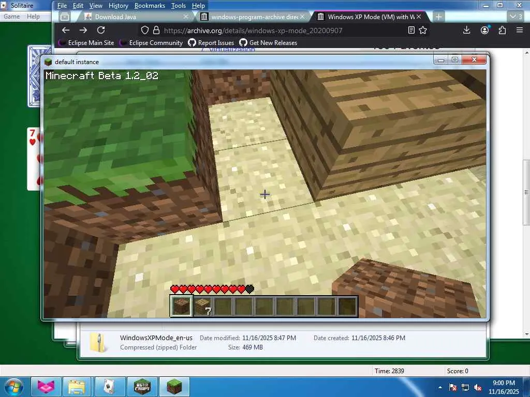
Task: Open clock showing 9:00 PM
Action: (504, 387)
